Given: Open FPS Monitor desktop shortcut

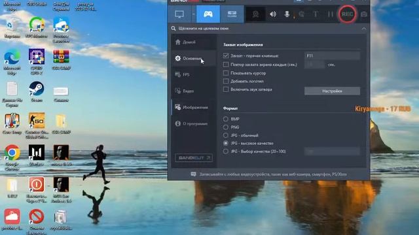Looking at the screenshot, I should [37, 27].
